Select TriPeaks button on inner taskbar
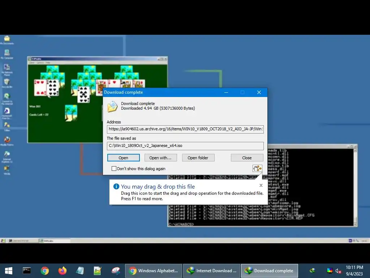This screenshot has height=278, width=370. [x=55, y=241]
